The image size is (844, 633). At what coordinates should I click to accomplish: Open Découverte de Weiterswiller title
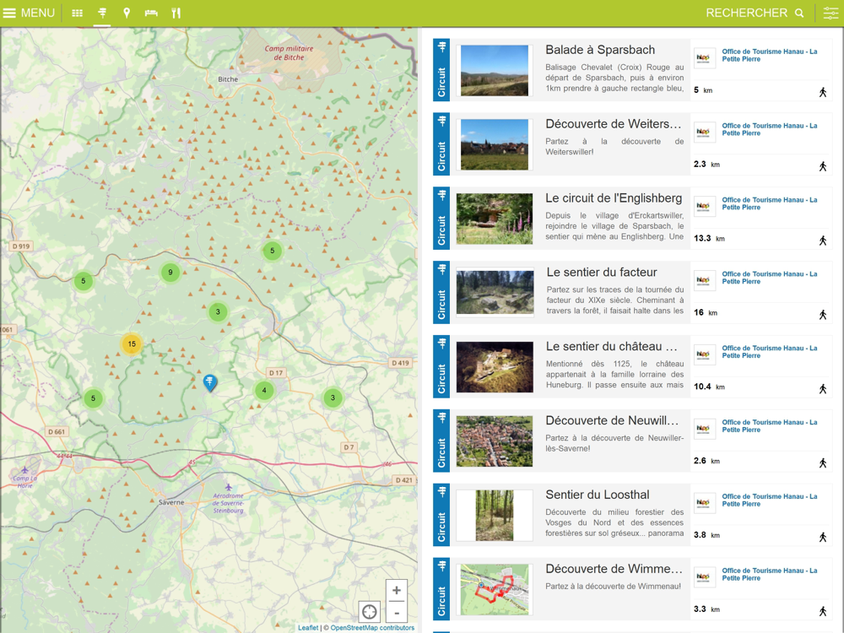pyautogui.click(x=613, y=124)
